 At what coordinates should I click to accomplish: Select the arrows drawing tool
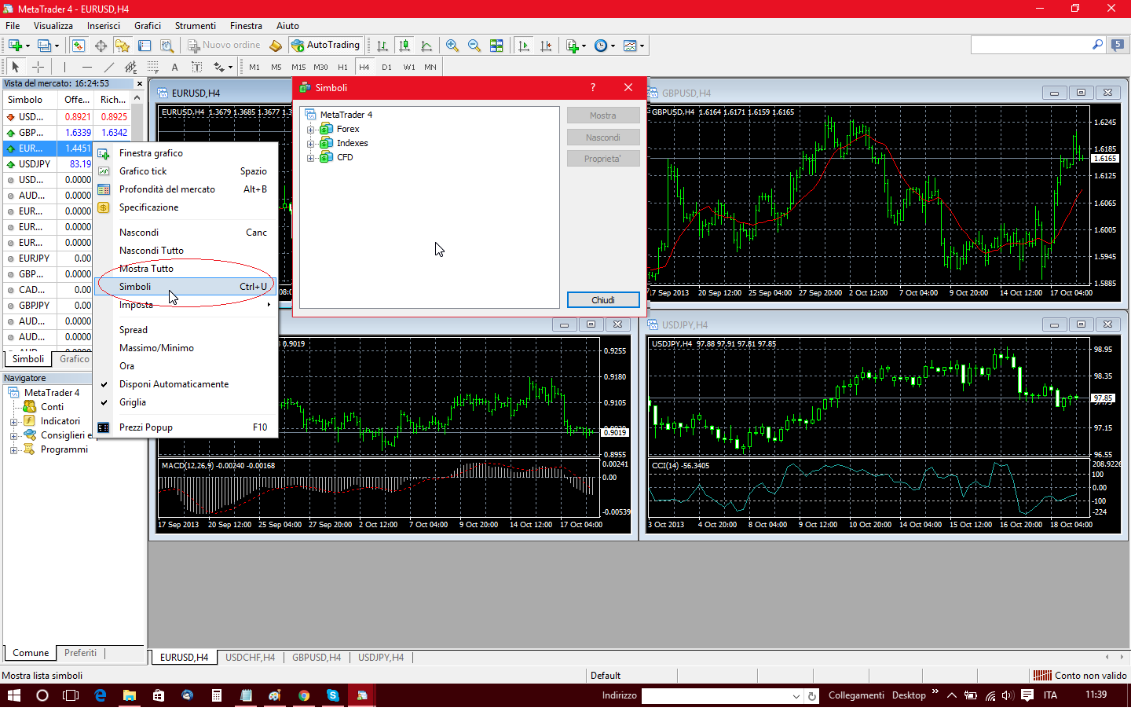(219, 67)
